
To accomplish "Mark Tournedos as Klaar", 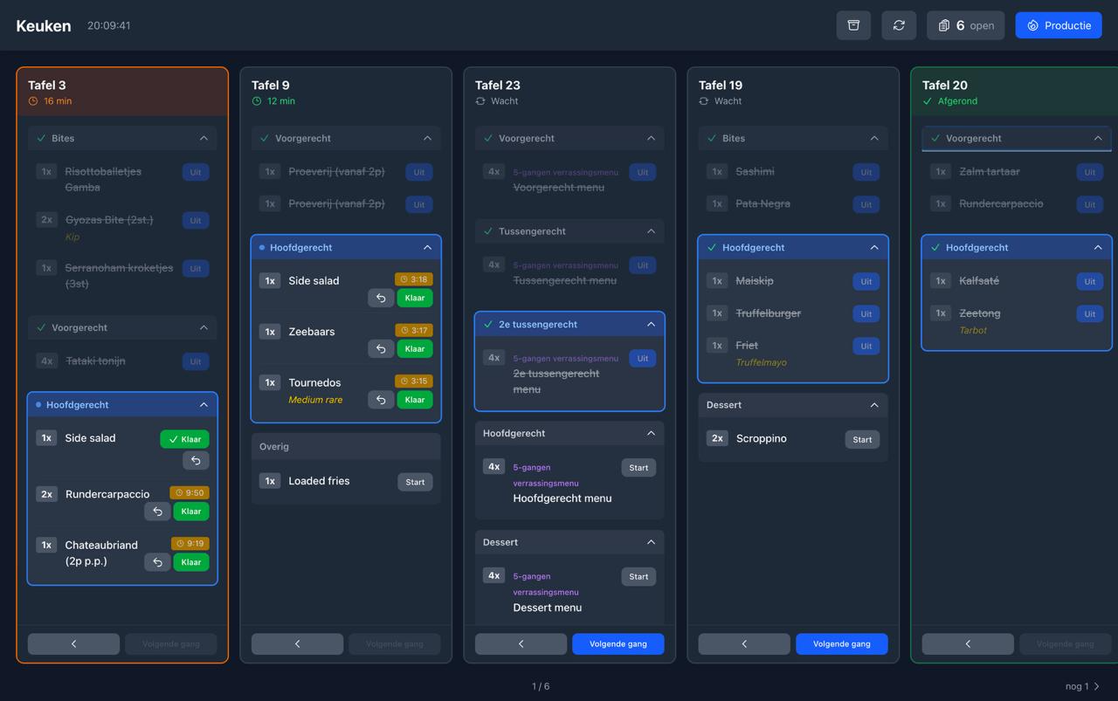I will coord(415,400).
